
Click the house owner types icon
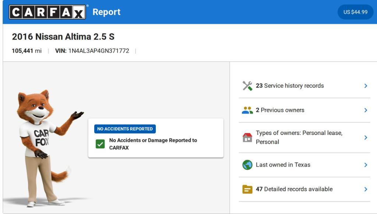(x=247, y=138)
